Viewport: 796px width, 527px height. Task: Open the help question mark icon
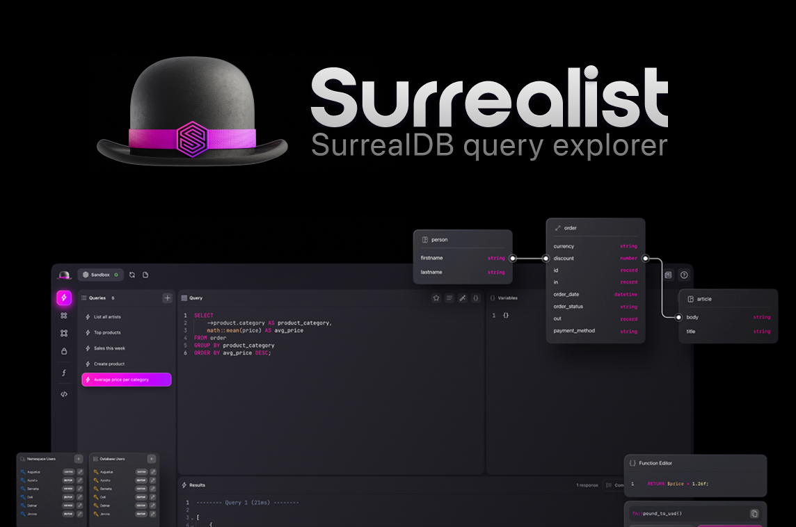(684, 275)
